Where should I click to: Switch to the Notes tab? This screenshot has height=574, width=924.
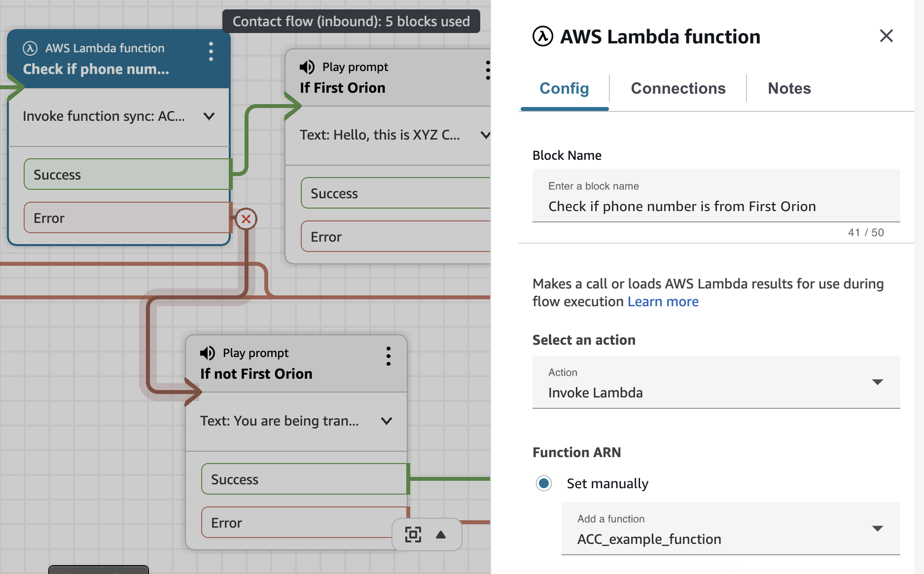(x=789, y=88)
